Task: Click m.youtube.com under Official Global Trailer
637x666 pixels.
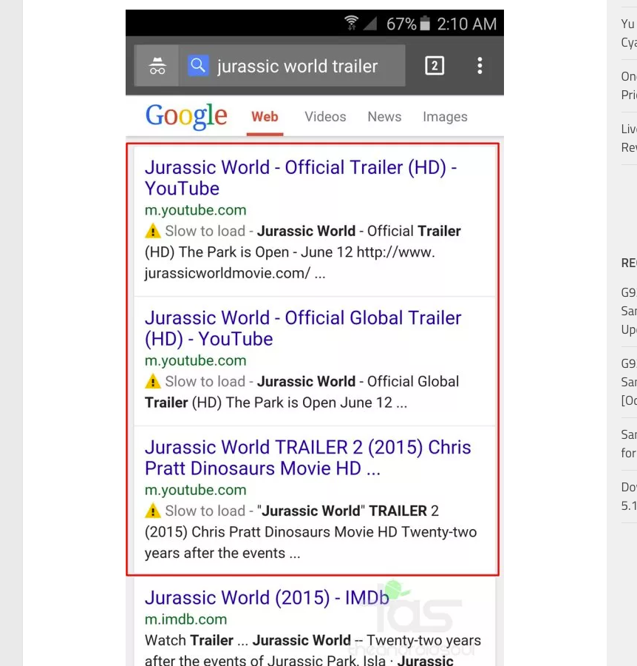Action: (196, 360)
